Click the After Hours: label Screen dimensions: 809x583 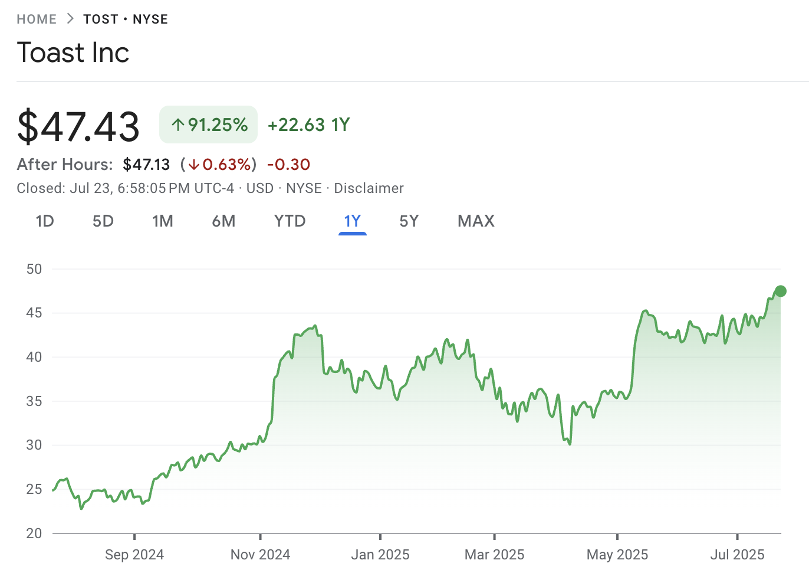(65, 165)
